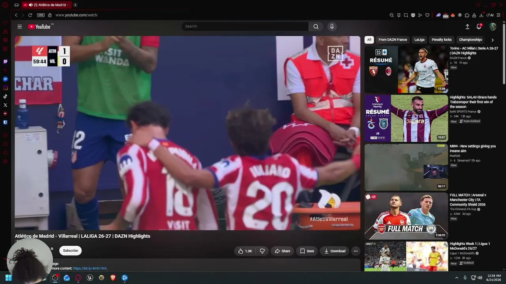Share the Atlético de Madrid video
The image size is (506, 284).
(x=283, y=251)
